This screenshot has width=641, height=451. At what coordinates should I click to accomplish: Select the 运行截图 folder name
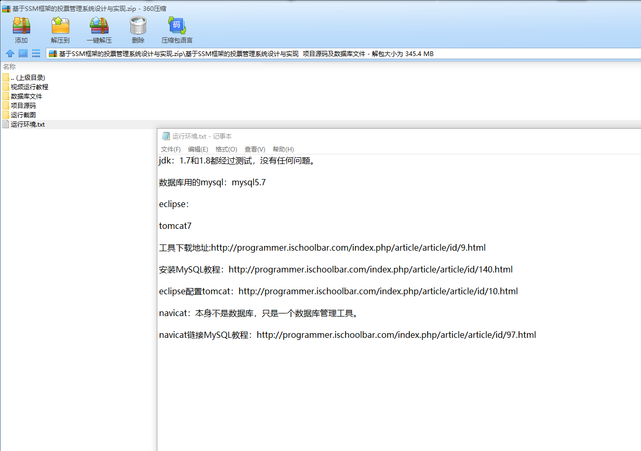point(23,115)
